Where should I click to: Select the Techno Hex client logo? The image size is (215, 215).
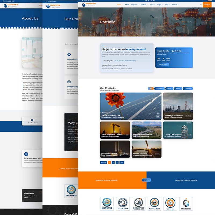170,203
